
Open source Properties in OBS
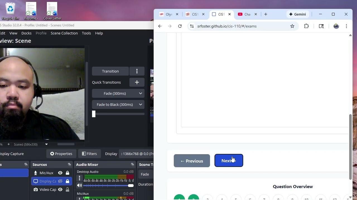(61, 154)
